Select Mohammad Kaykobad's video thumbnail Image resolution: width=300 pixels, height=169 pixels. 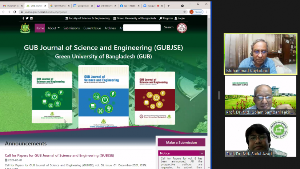point(260,54)
